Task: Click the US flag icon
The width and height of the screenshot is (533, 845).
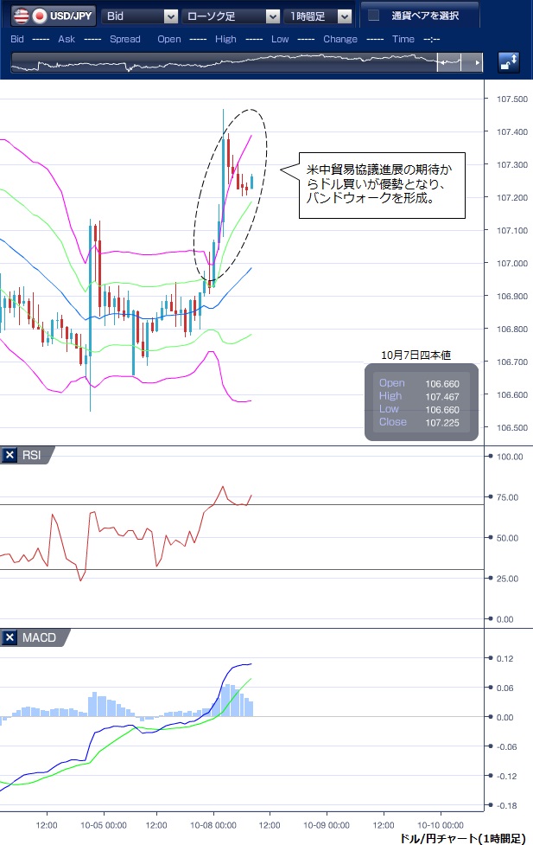Action: pos(19,16)
